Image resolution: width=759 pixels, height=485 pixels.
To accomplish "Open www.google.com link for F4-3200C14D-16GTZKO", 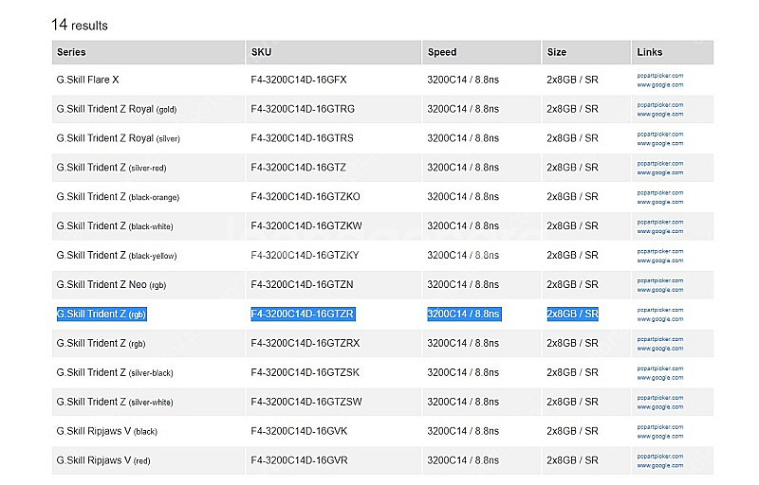I will tap(659, 202).
